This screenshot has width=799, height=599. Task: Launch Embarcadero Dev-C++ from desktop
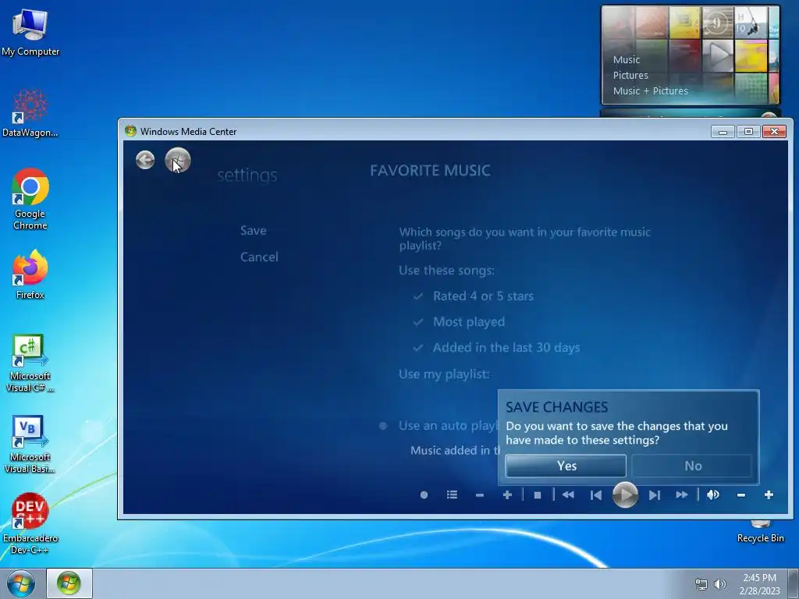pos(30,523)
